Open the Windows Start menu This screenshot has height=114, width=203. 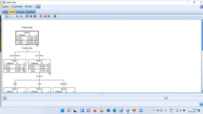[x=62, y=111]
